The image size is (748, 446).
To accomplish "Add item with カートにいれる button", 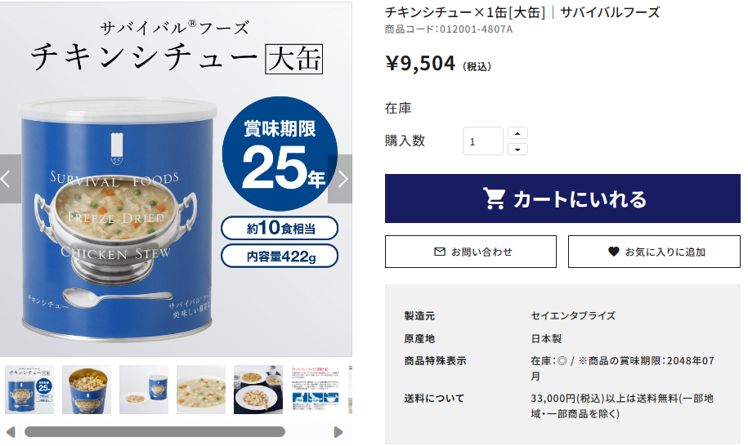I will pyautogui.click(x=562, y=198).
